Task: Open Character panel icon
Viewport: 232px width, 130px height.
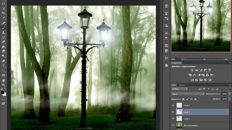Action: [x=166, y=33]
